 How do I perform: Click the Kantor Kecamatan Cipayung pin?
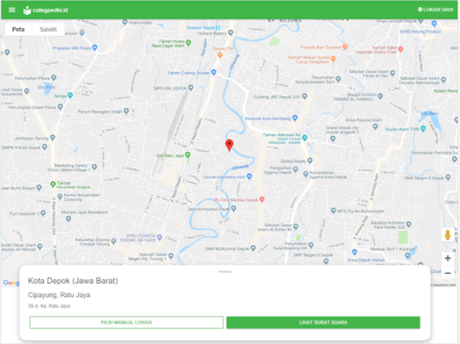click(60, 196)
